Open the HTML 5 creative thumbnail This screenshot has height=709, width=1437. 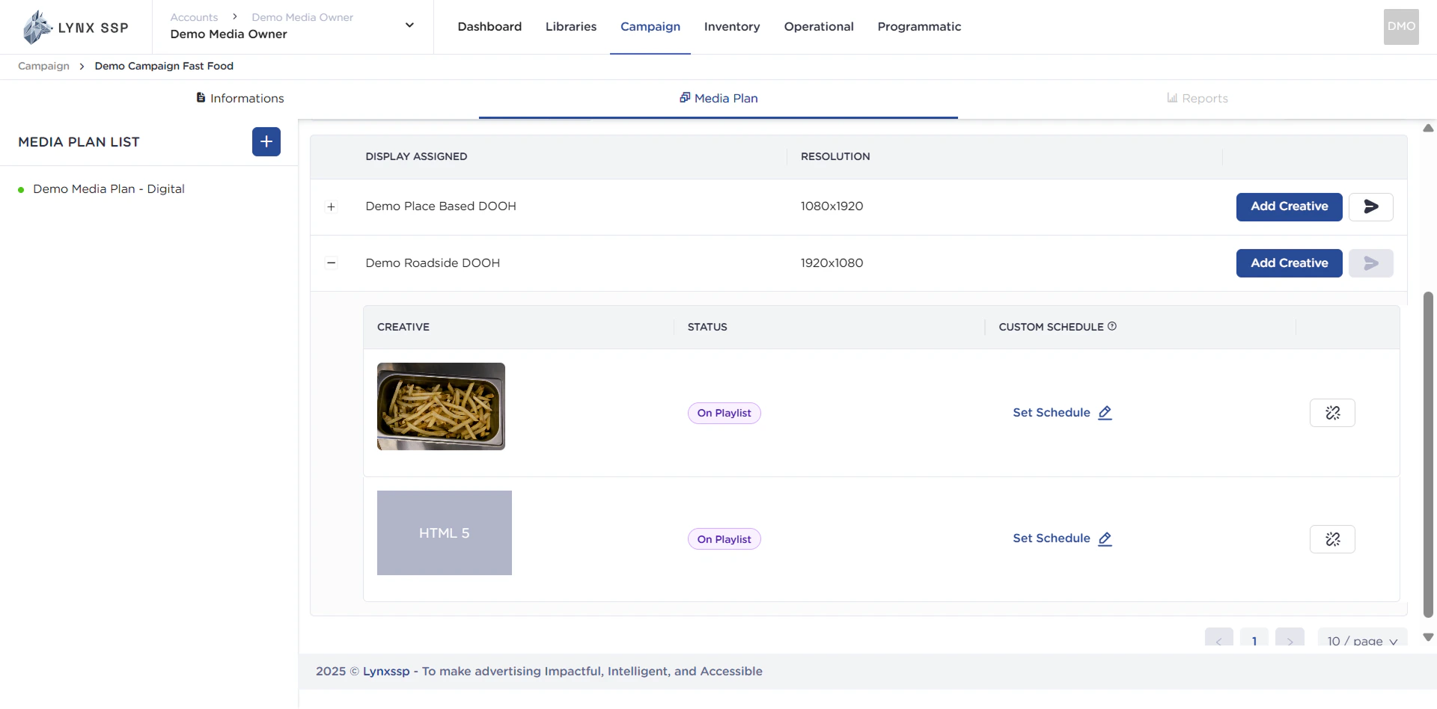[x=445, y=532]
